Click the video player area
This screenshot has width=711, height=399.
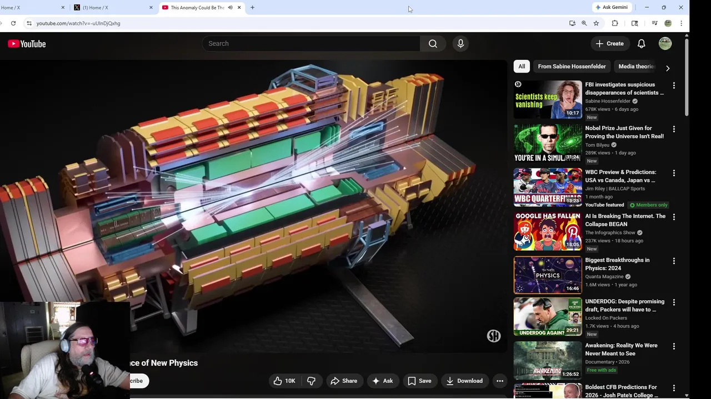tap(253, 206)
